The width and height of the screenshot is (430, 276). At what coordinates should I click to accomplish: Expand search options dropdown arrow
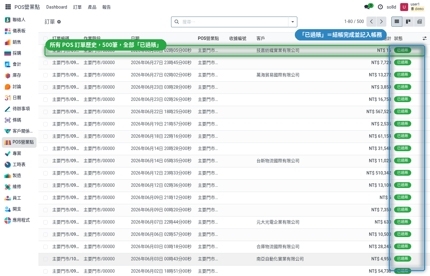coord(293,22)
